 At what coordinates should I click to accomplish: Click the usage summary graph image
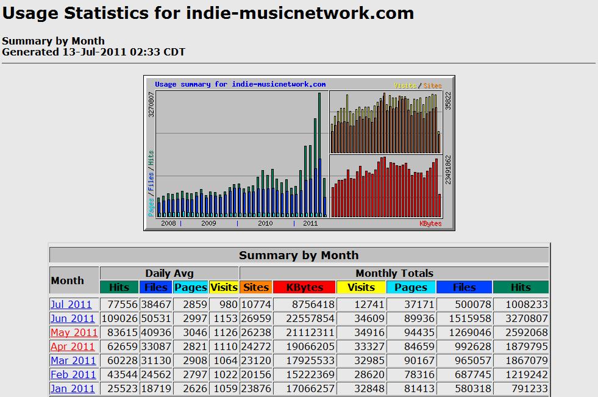click(x=299, y=153)
